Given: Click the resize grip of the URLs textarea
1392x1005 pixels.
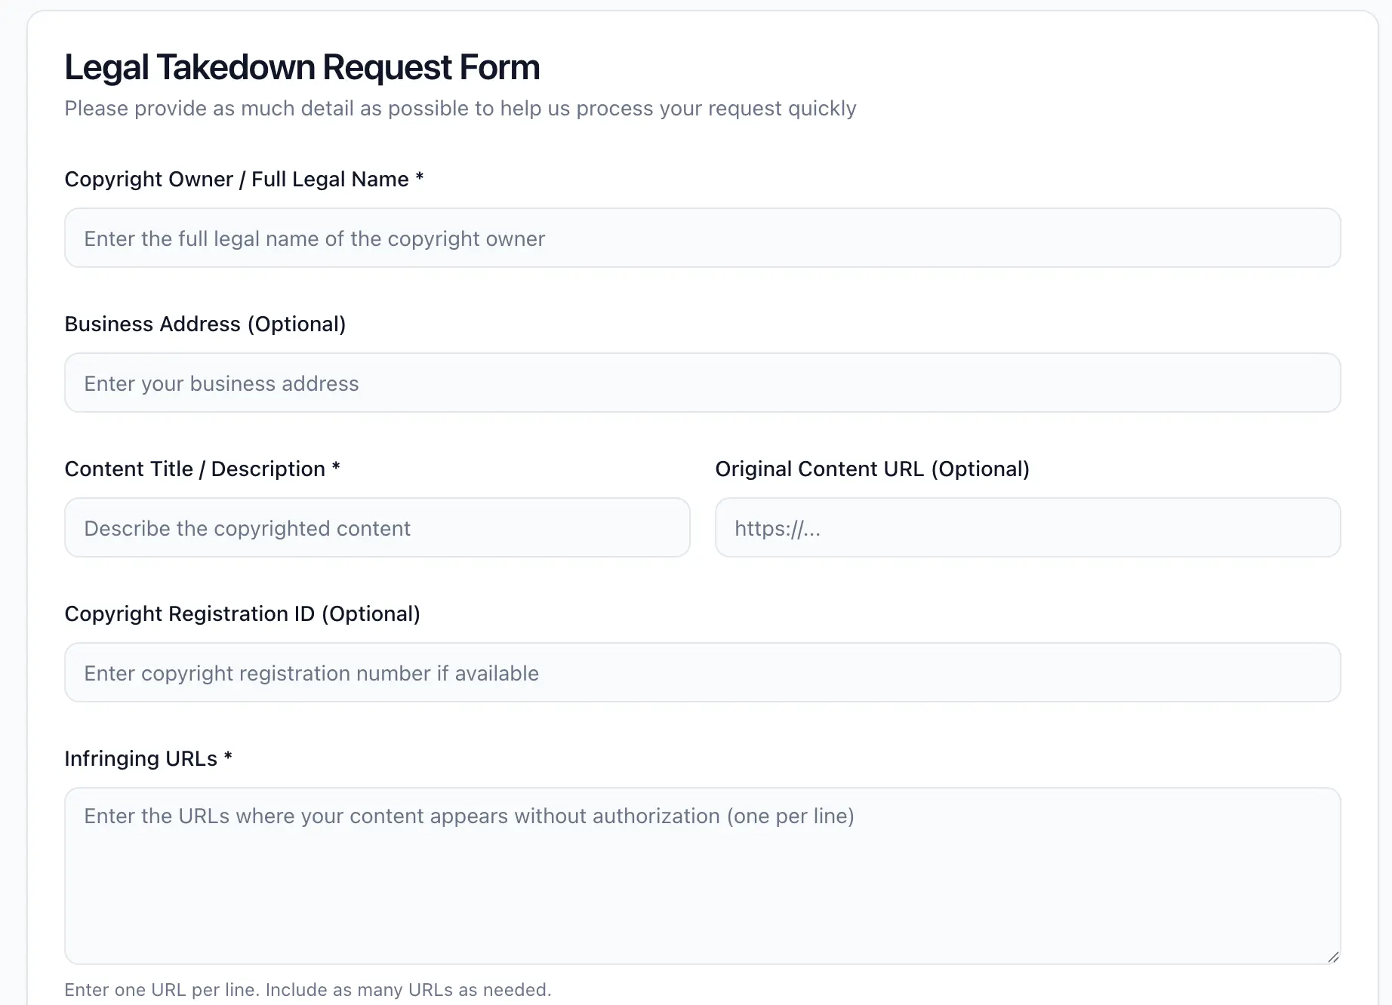Looking at the screenshot, I should coord(1332,958).
